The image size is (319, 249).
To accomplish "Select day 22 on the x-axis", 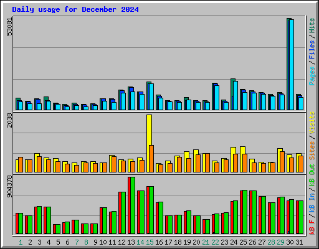I will tap(215, 242).
